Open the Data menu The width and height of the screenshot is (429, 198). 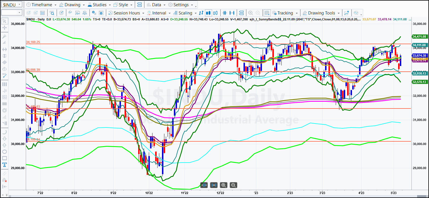pos(156,5)
